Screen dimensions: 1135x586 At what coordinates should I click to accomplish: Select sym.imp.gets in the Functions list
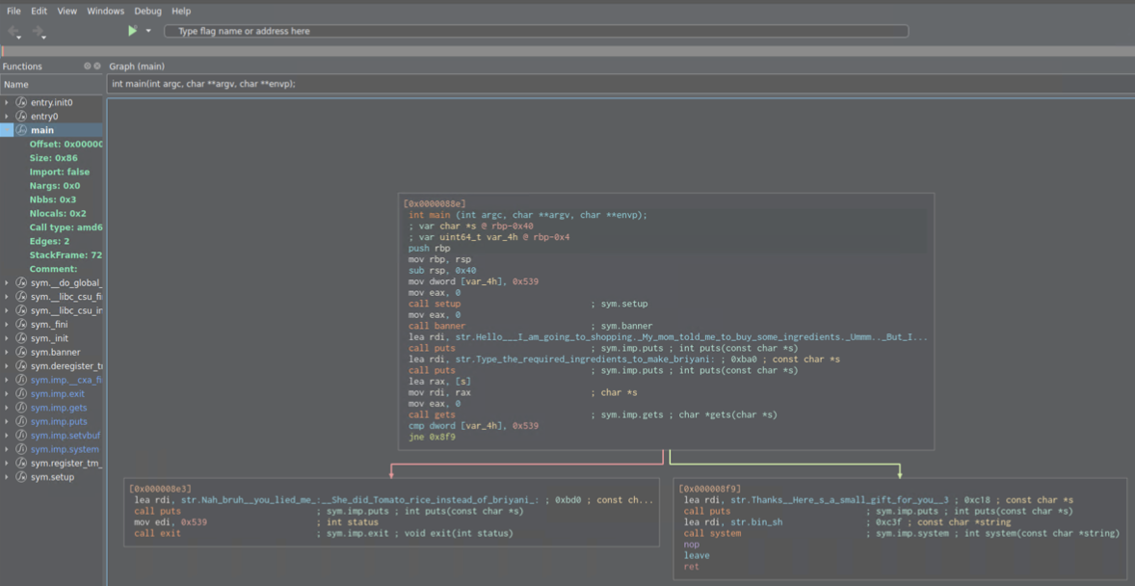pos(58,408)
